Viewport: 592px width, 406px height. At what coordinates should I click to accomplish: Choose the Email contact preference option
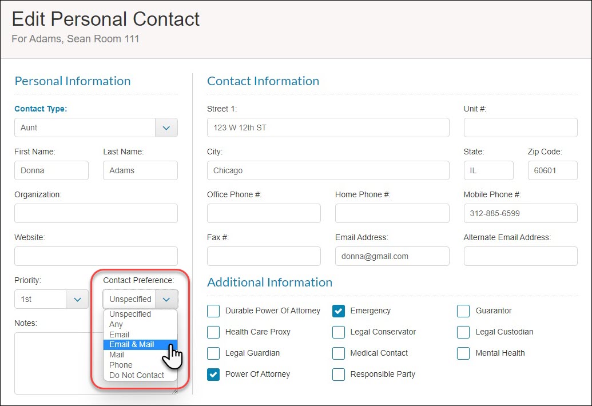coord(140,335)
